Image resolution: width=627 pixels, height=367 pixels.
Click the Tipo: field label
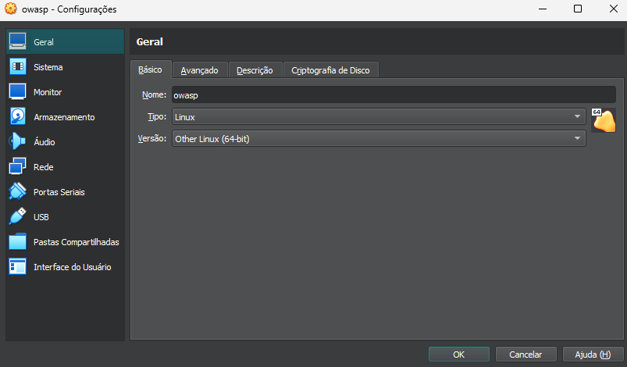pyautogui.click(x=157, y=116)
